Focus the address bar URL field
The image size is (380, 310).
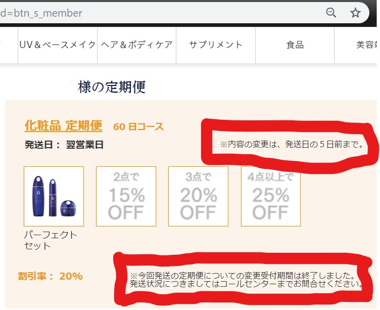152,13
